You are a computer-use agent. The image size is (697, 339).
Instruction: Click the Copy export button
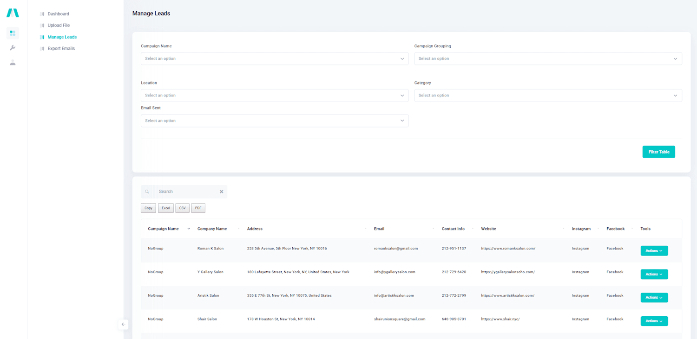[148, 208]
